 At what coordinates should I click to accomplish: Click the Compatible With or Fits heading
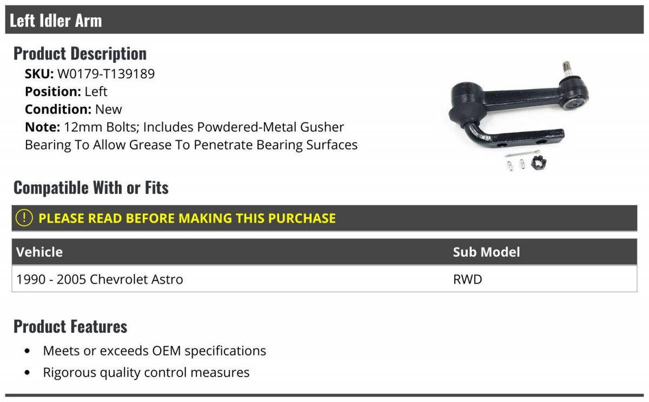tap(91, 187)
